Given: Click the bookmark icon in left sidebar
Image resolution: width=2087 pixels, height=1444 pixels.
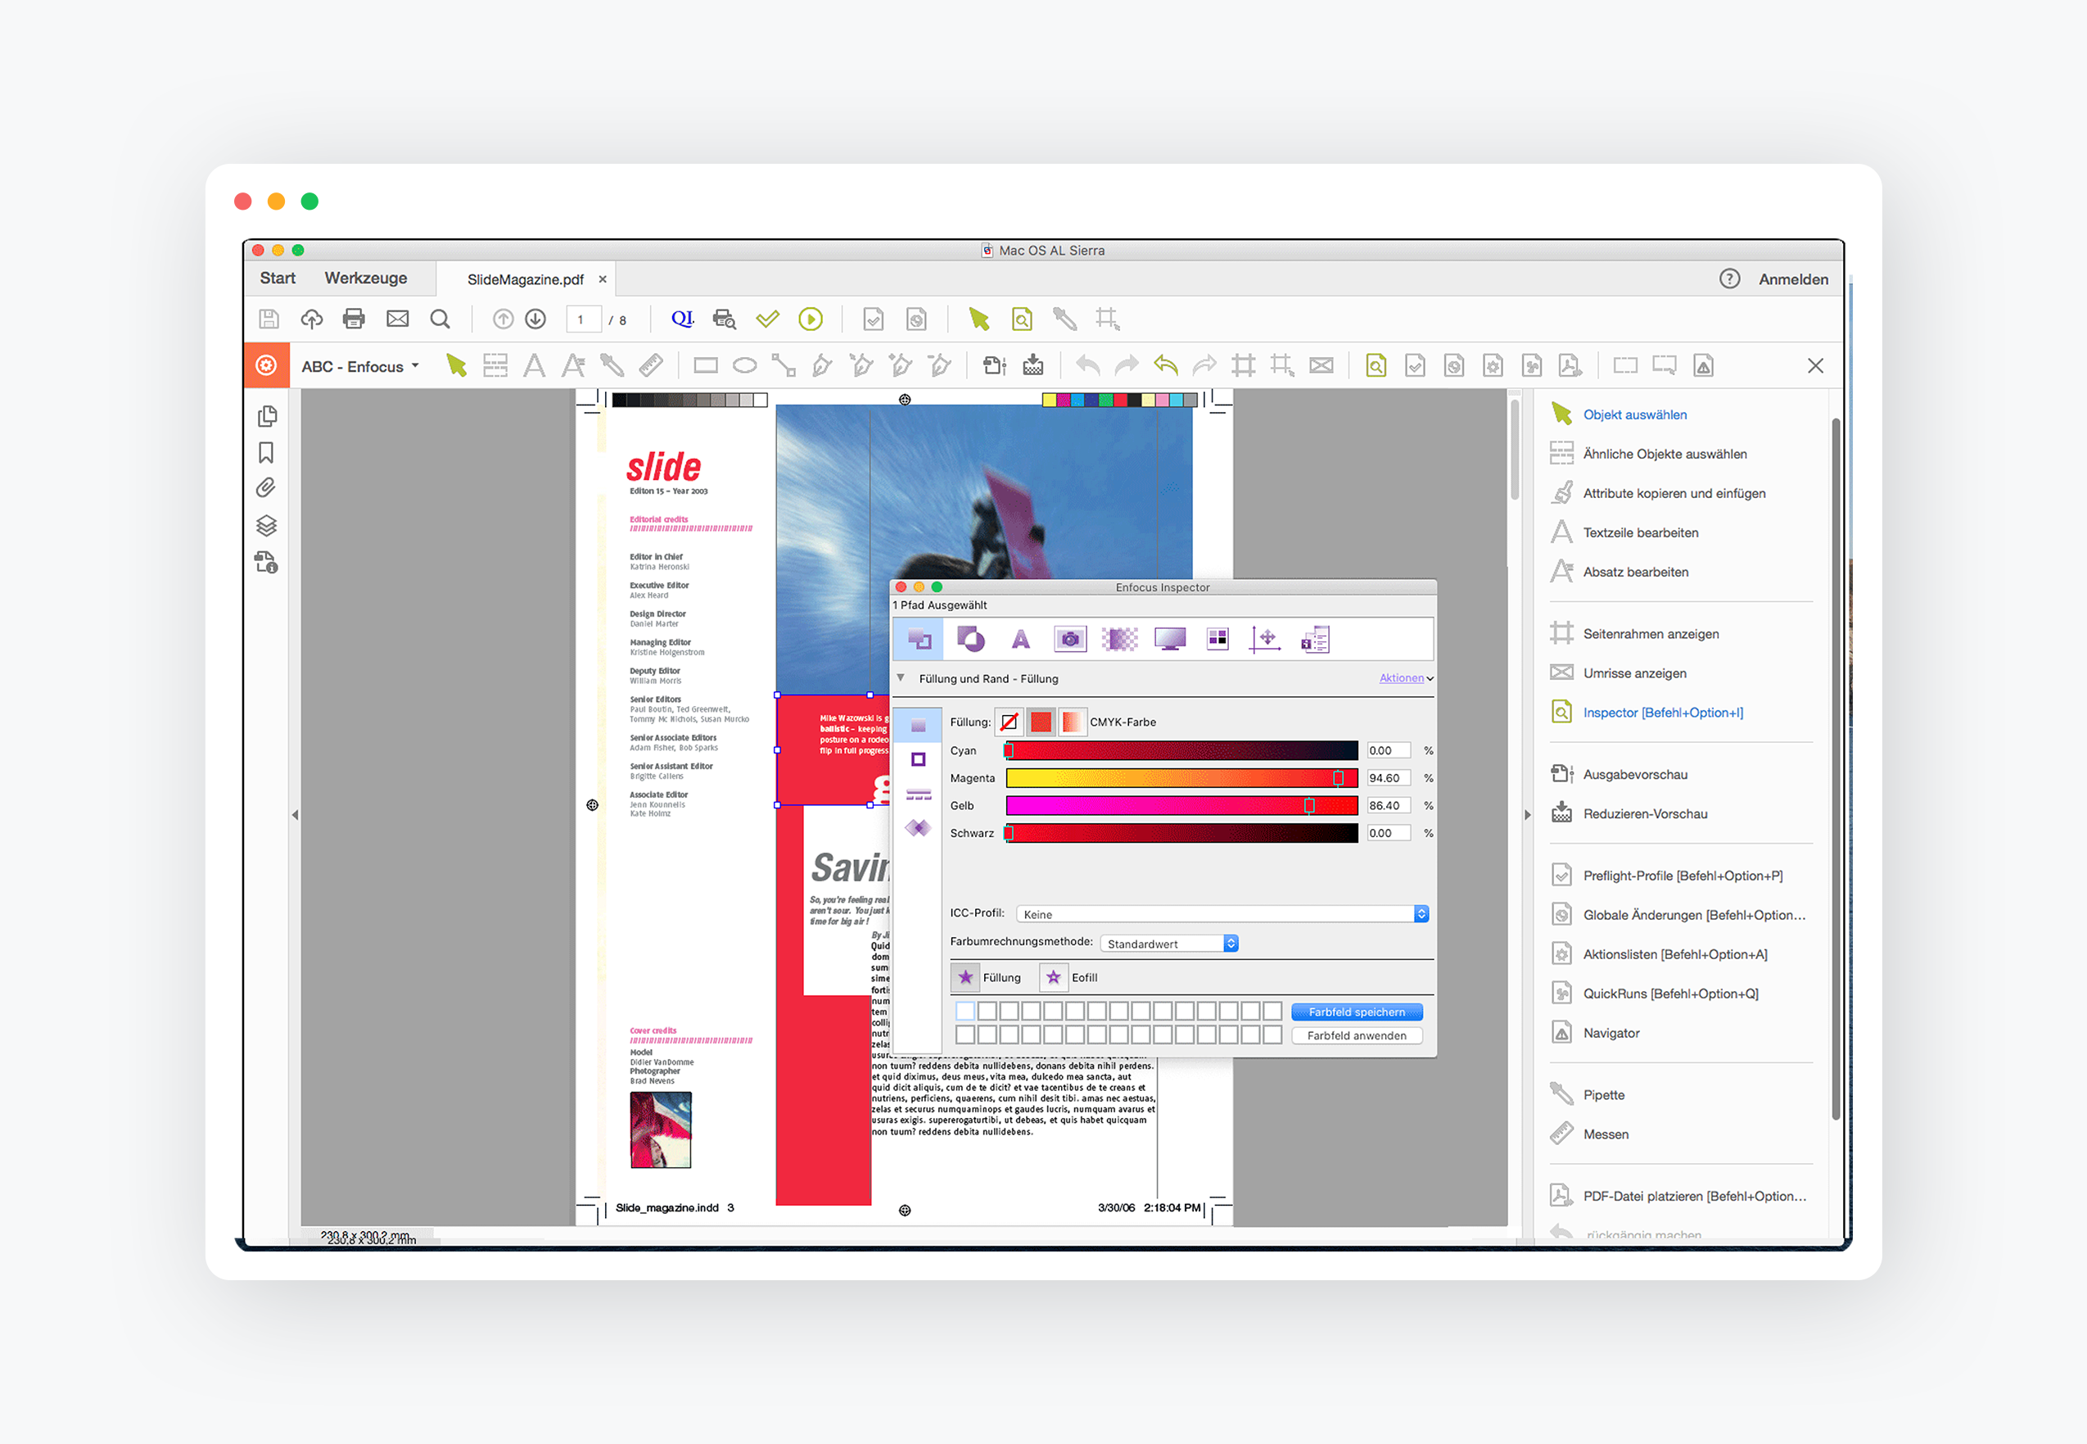Looking at the screenshot, I should (x=267, y=452).
